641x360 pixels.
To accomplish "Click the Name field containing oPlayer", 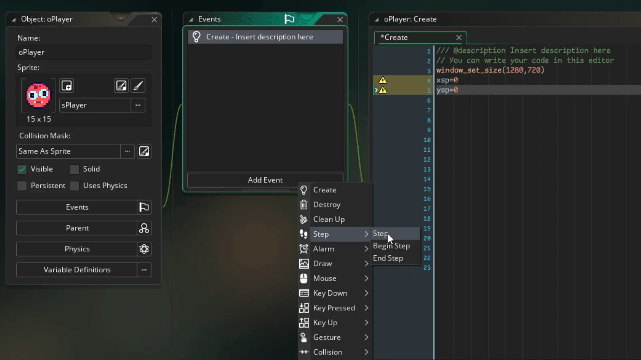I will (84, 52).
